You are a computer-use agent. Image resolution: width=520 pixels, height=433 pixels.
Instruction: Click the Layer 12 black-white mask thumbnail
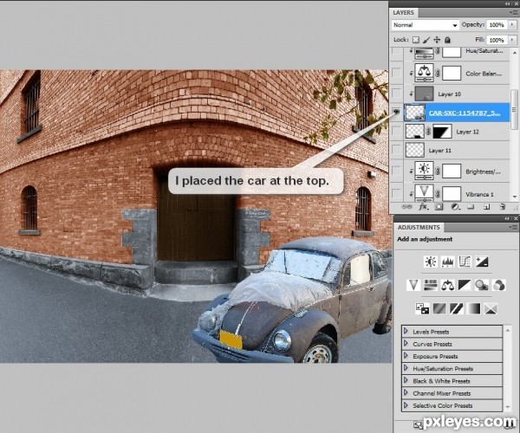(x=442, y=132)
